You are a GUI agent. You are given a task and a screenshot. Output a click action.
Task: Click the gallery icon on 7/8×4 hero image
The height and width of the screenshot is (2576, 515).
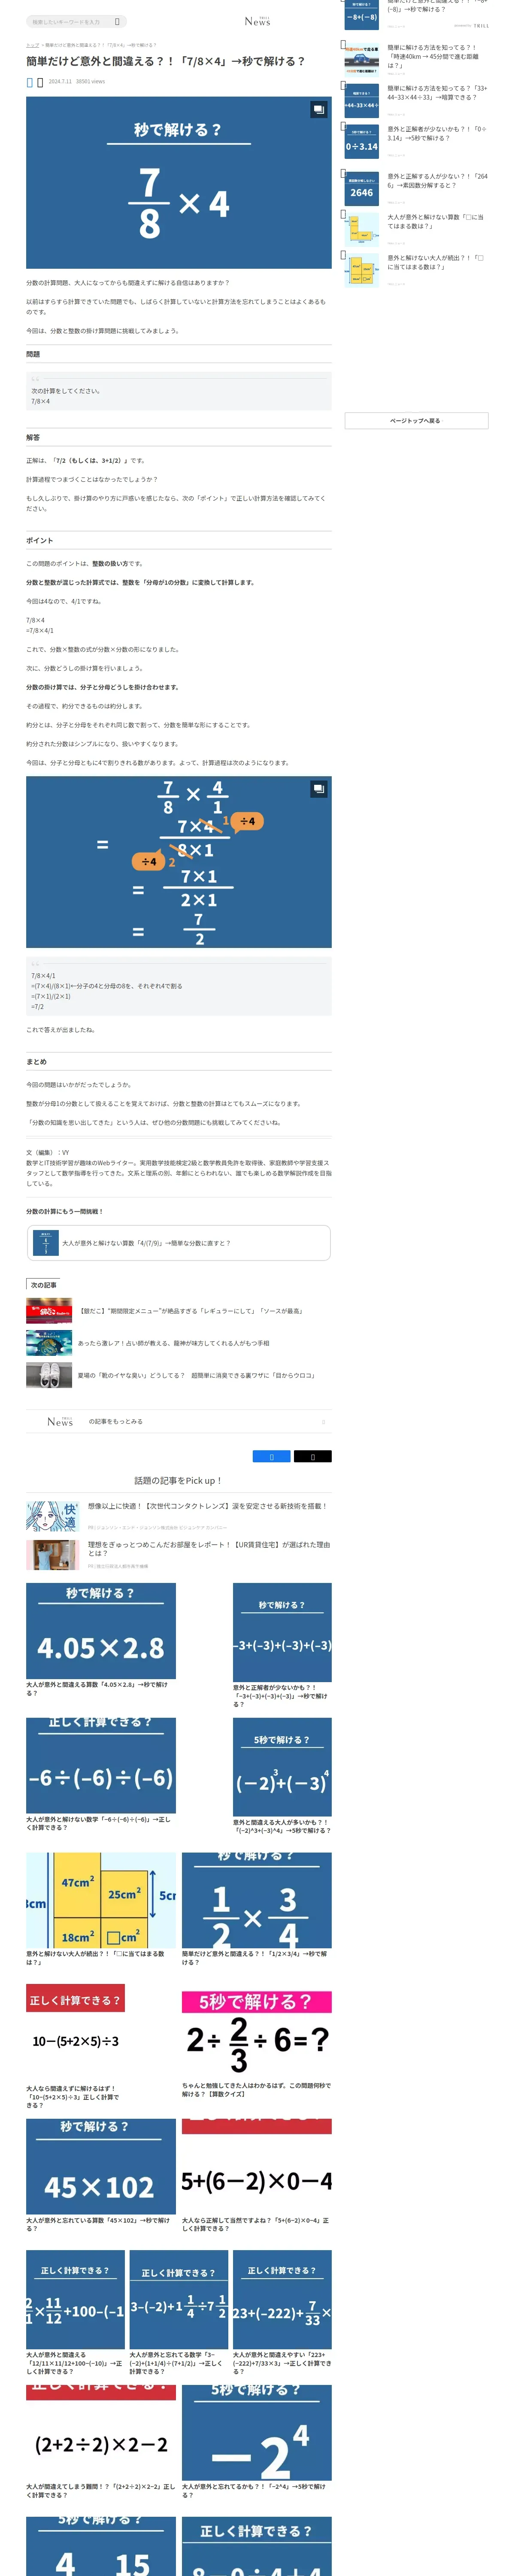[x=318, y=110]
